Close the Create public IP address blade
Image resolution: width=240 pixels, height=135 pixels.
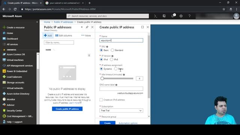(x=148, y=27)
